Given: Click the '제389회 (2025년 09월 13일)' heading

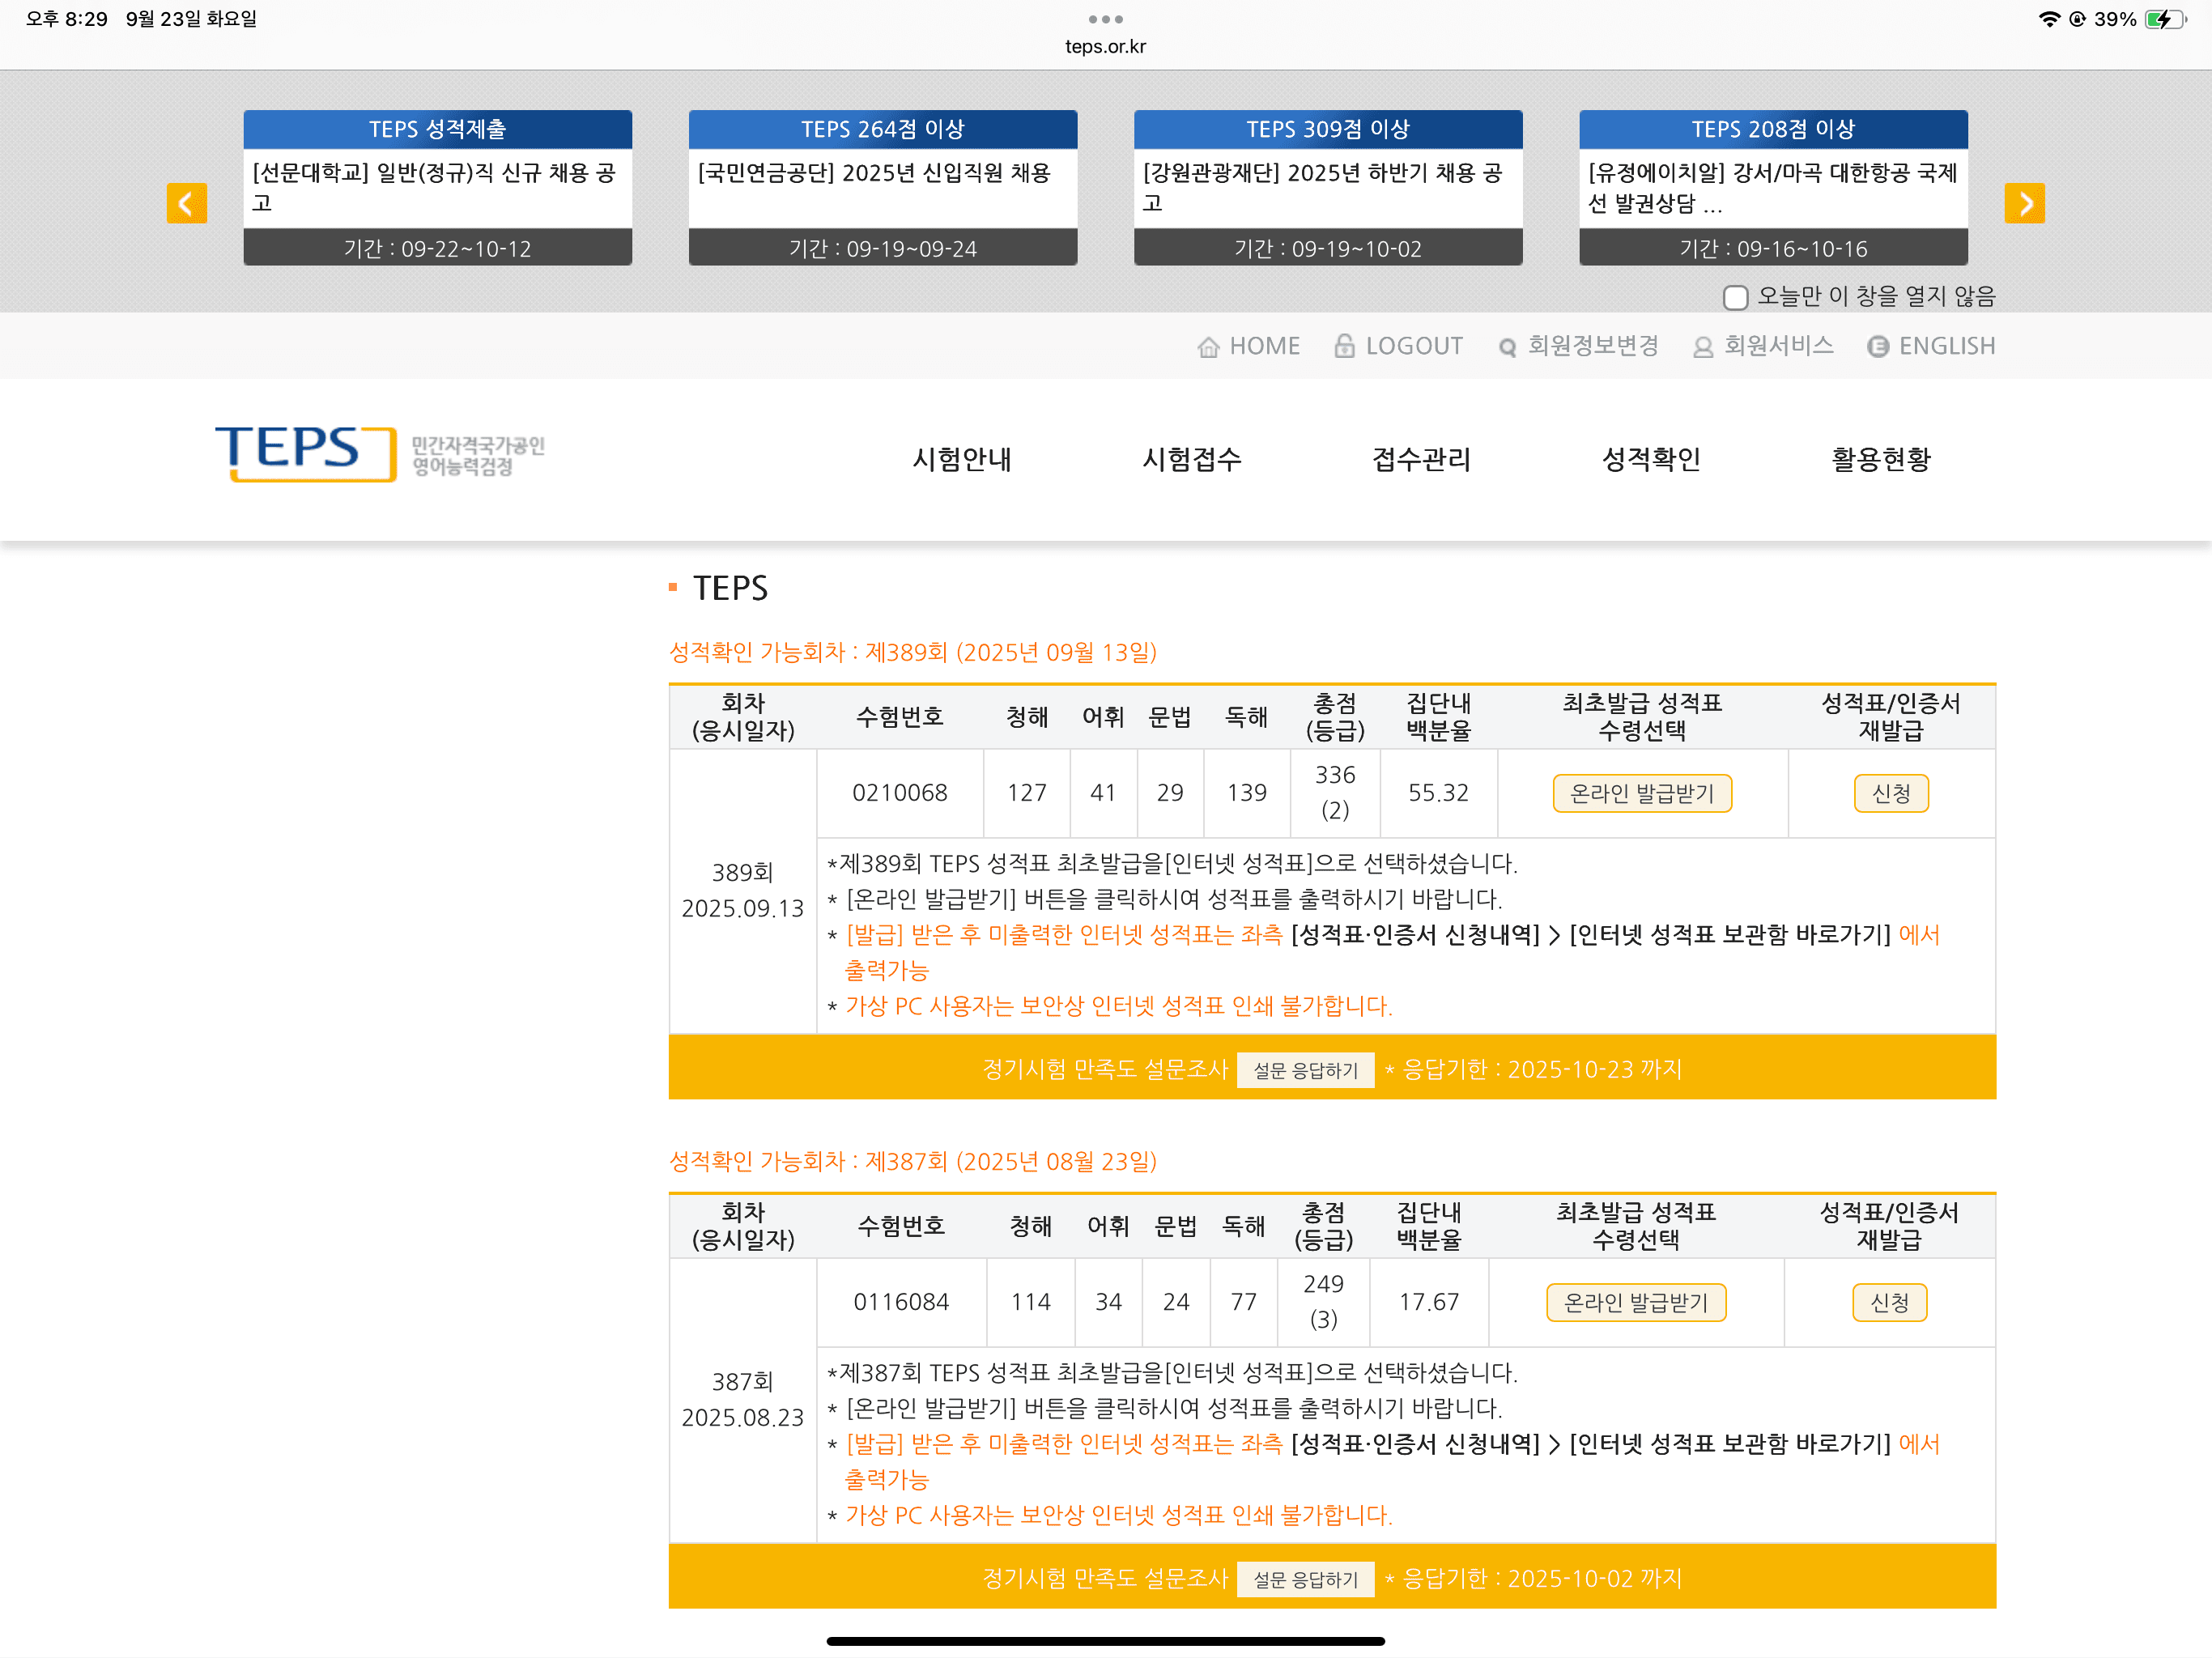Looking at the screenshot, I should click(x=1010, y=652).
